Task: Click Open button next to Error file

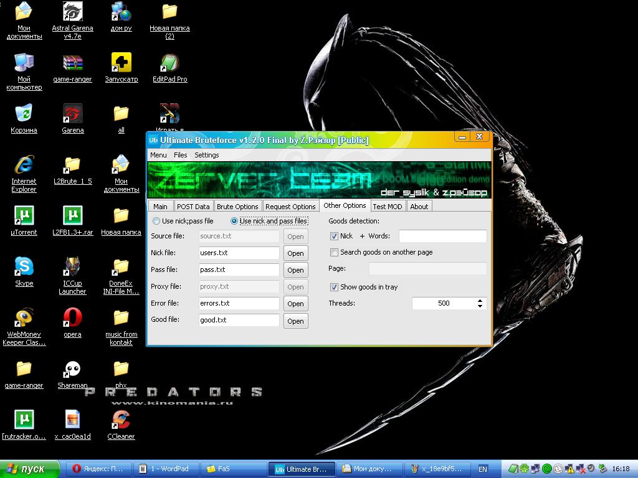Action: click(295, 304)
